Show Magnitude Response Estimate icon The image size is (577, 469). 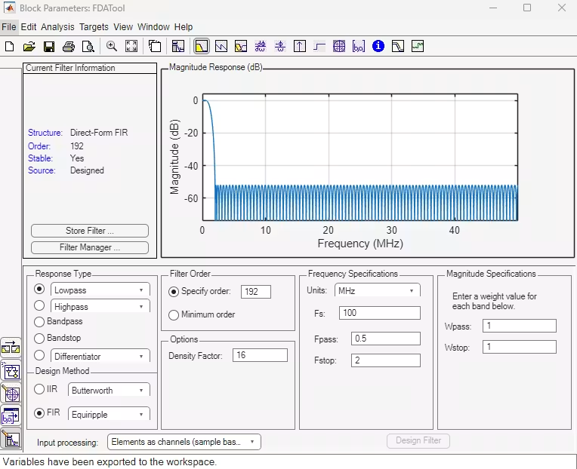(x=398, y=46)
